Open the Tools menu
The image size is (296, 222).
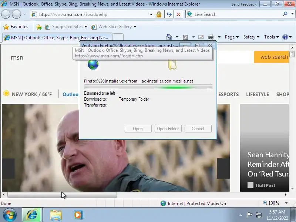pyautogui.click(x=272, y=37)
